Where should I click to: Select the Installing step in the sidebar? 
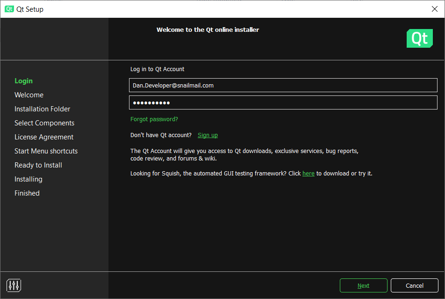pyautogui.click(x=28, y=179)
